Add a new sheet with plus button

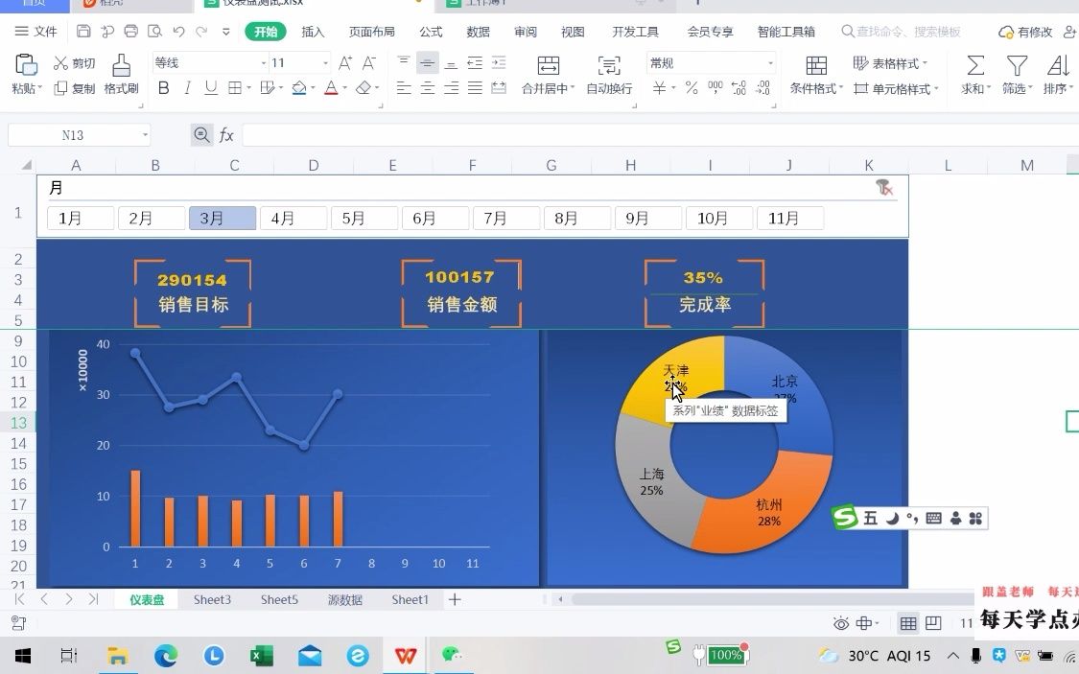(x=455, y=600)
